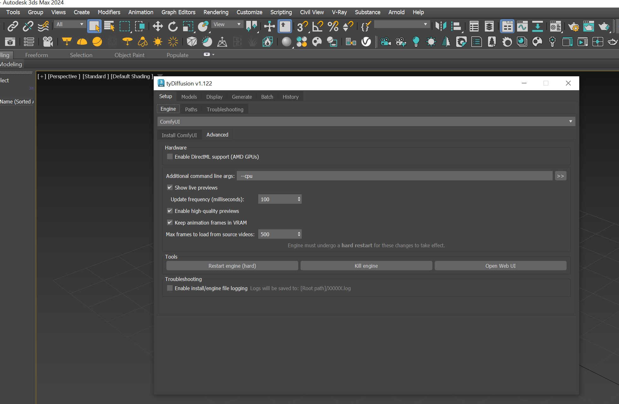619x404 pixels.
Task: Open the Paths sub-tab
Action: [x=191, y=109]
